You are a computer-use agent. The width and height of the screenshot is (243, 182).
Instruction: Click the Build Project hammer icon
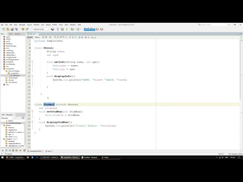[58, 29]
